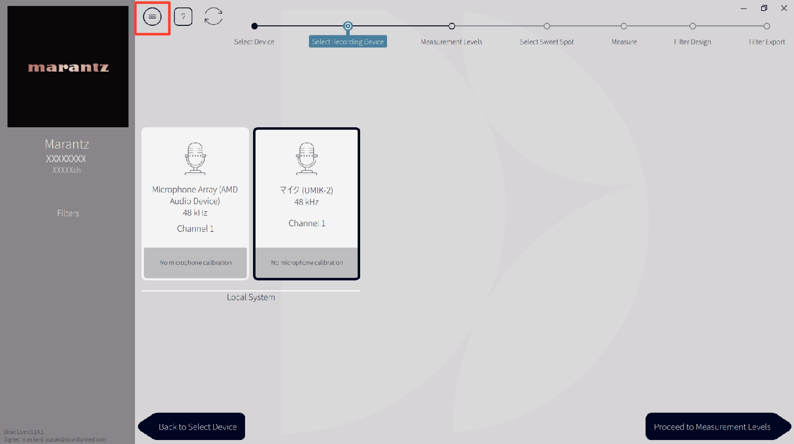The height and width of the screenshot is (444, 794).
Task: Close the Dirac Live window
Action: point(784,8)
